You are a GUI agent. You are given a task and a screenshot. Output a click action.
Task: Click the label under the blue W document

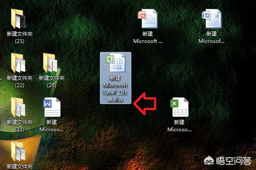52,125
